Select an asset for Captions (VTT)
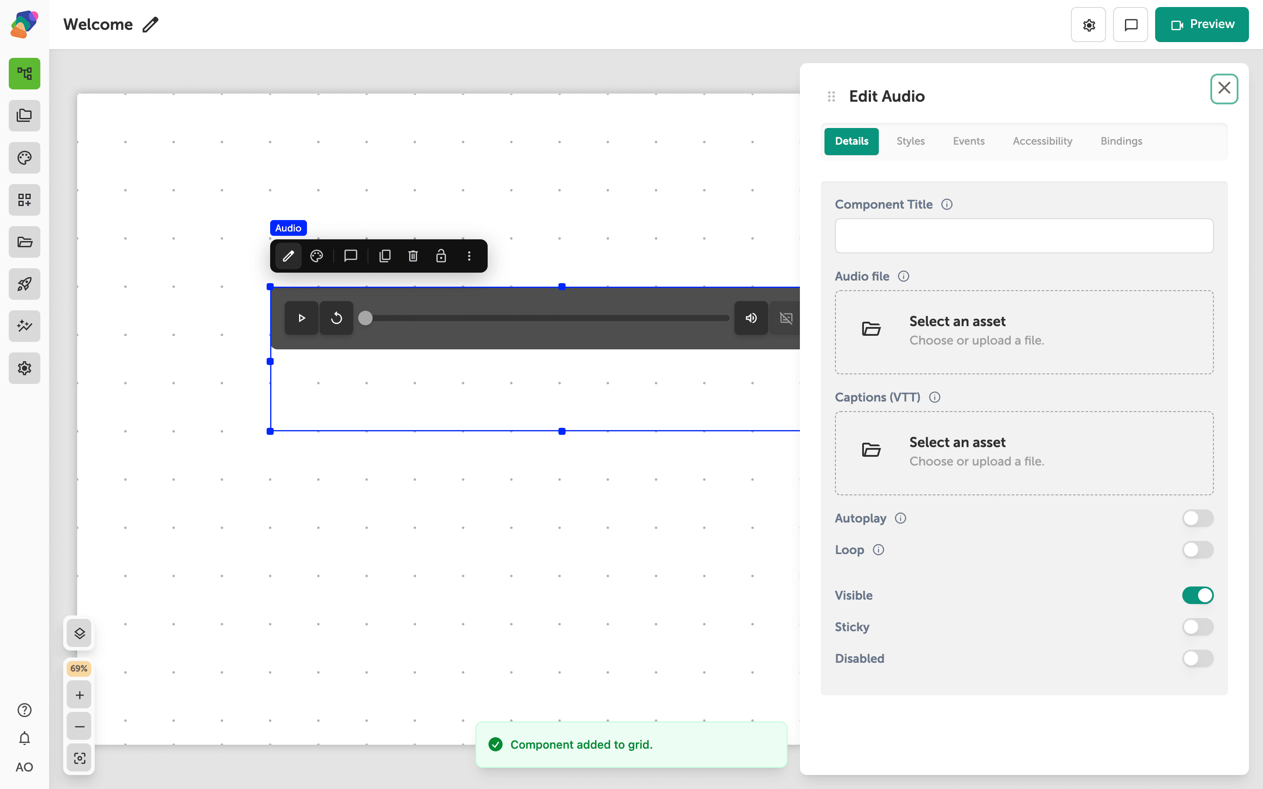Viewport: 1263px width, 789px height. tap(1024, 453)
